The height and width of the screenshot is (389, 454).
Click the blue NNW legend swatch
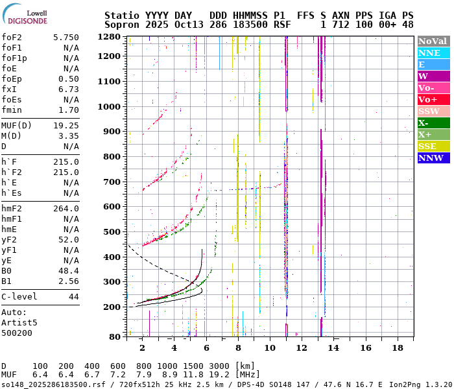[x=433, y=158]
